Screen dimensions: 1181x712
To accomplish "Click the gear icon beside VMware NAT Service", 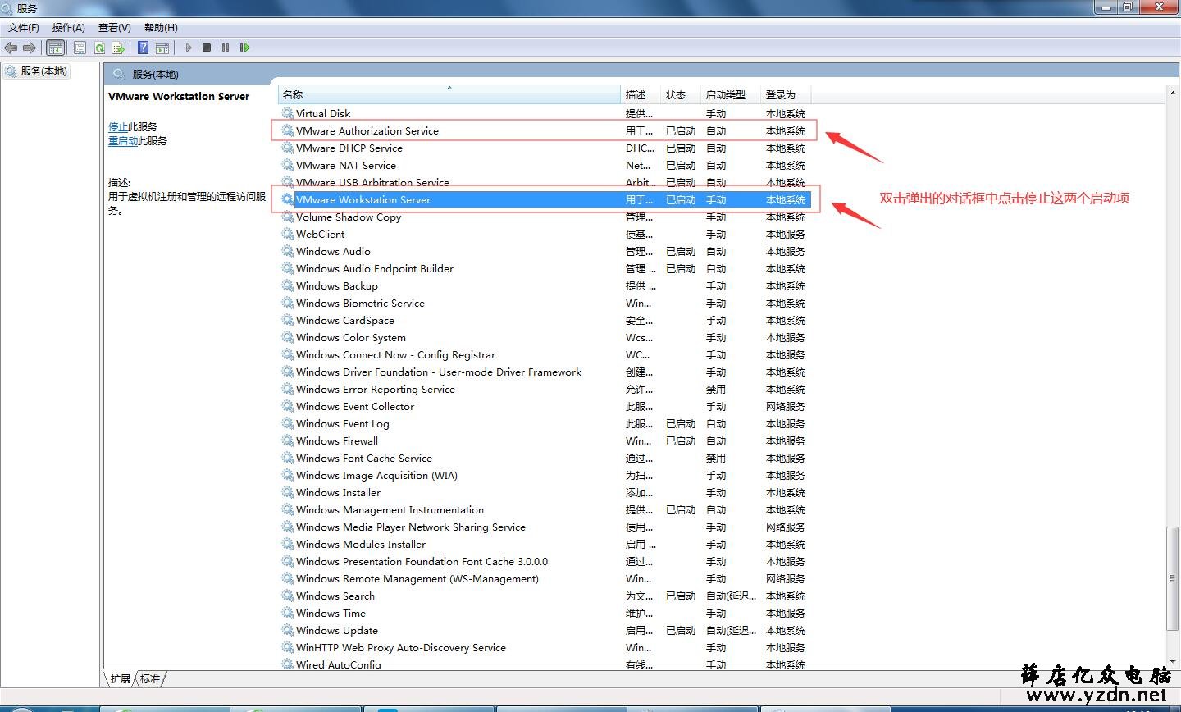I will (x=288, y=165).
